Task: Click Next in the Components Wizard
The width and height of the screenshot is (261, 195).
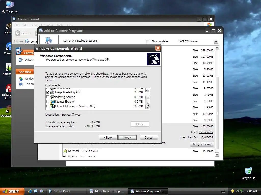Action: (127, 137)
